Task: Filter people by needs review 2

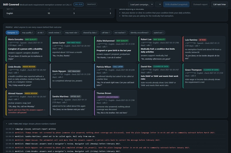Action: 54,33
